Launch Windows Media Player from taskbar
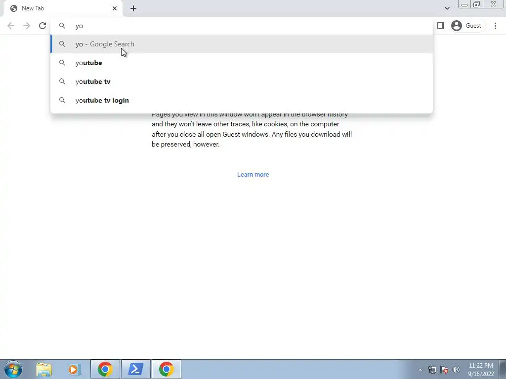This screenshot has height=379, width=506. [x=74, y=369]
